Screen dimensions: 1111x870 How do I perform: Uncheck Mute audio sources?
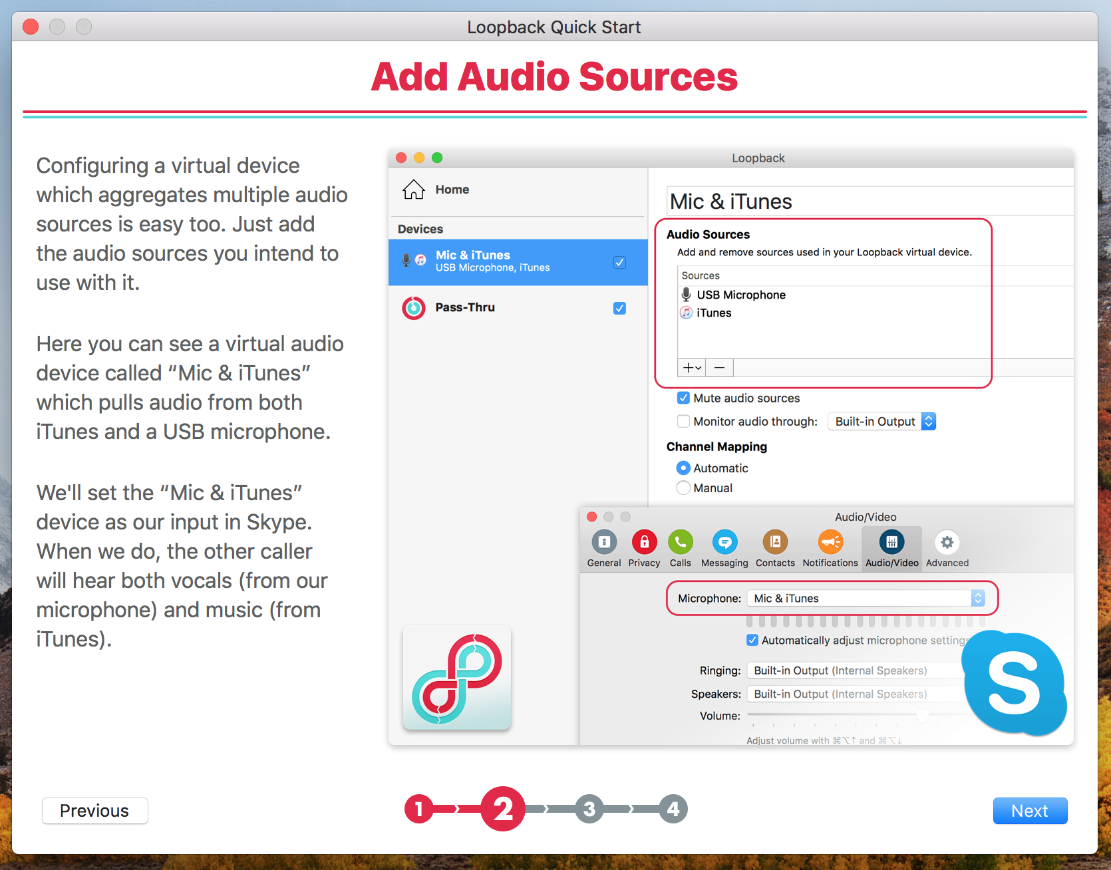(683, 398)
